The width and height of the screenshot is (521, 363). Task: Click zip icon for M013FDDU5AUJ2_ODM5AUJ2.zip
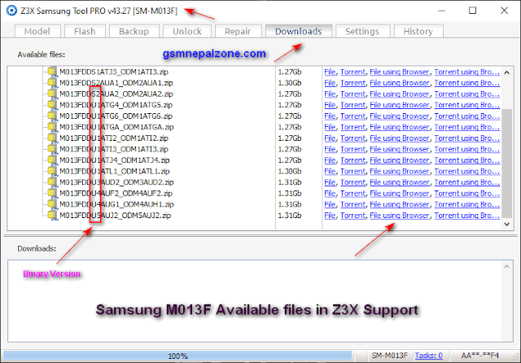[52, 215]
